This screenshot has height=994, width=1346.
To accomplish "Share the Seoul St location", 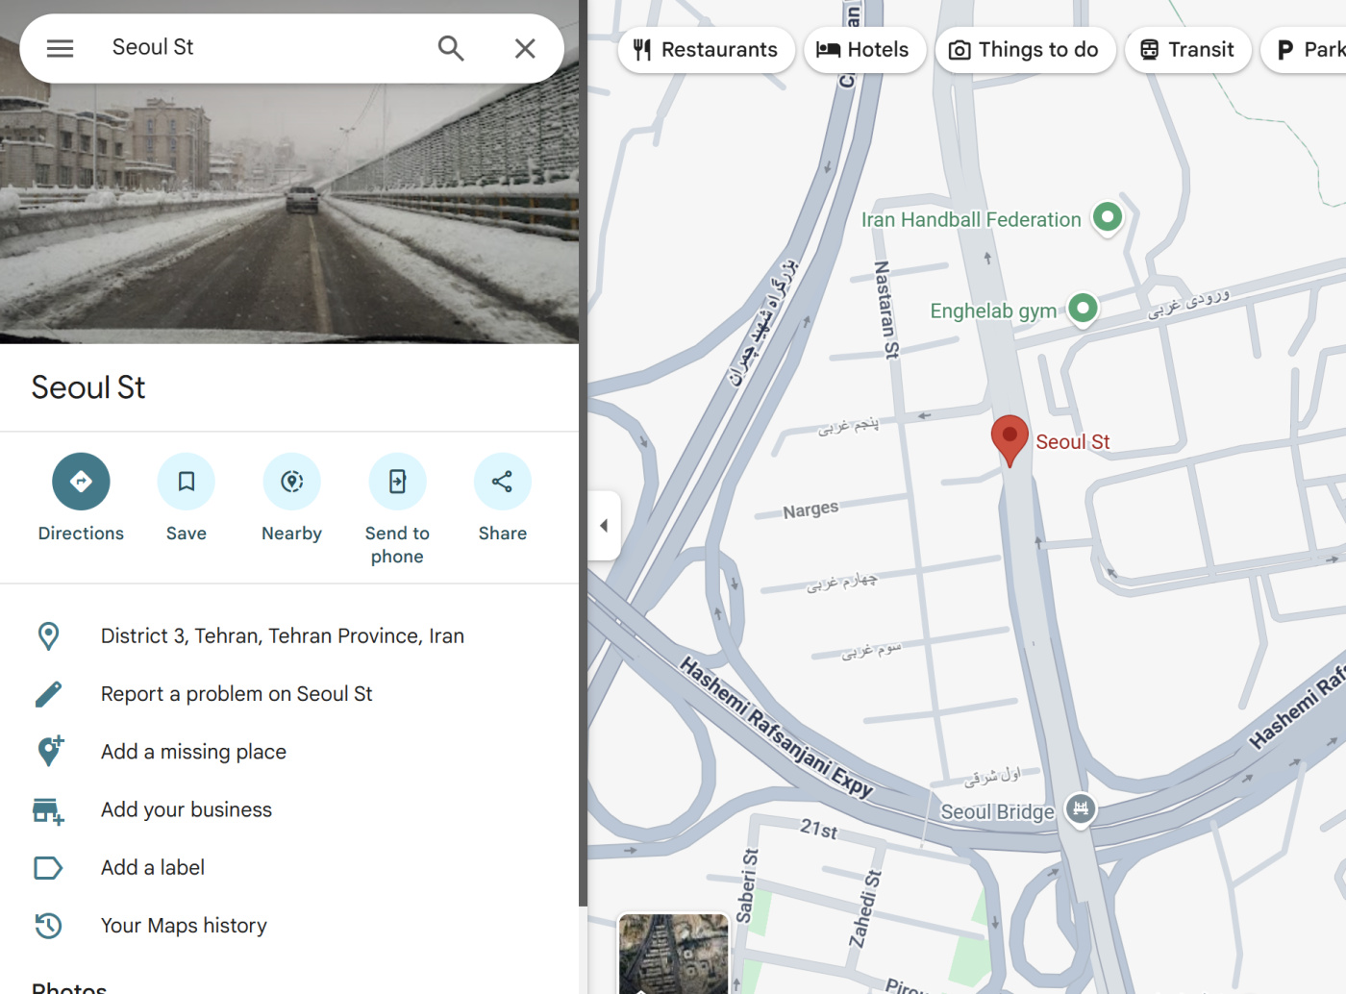I will [x=502, y=482].
